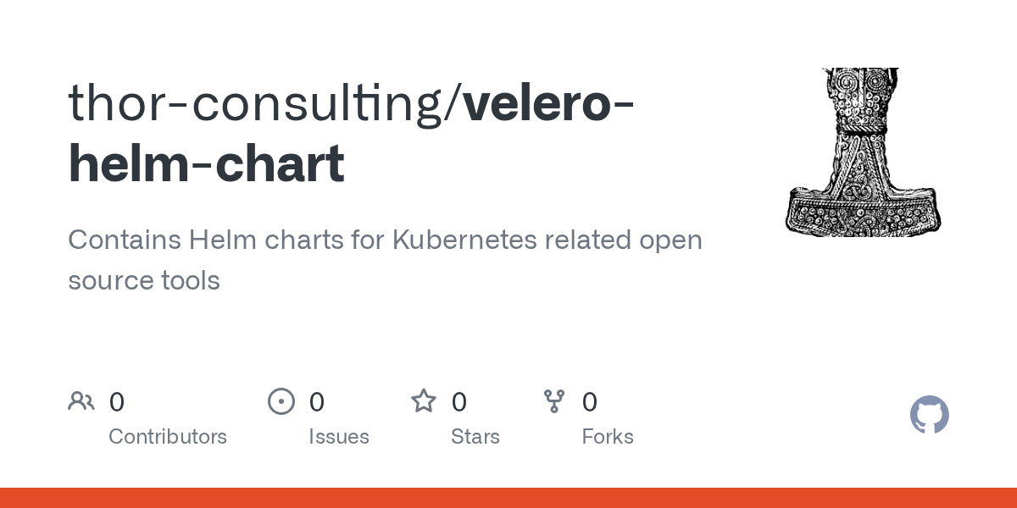1017x508 pixels.
Task: Select the forks count number zero
Action: tap(590, 402)
